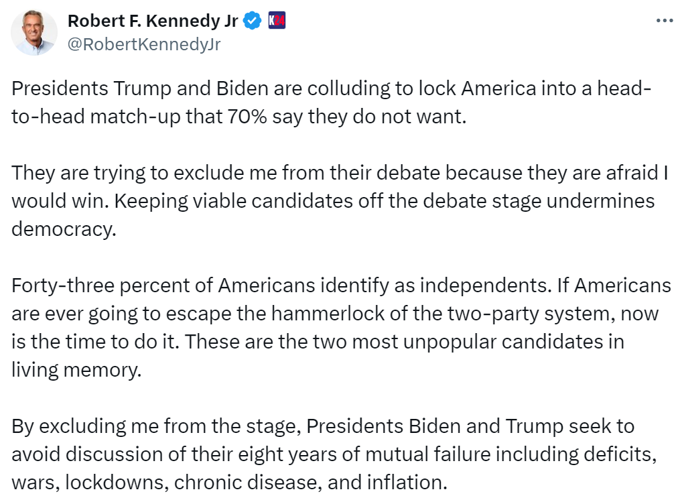Open the tweet's three-dot more options menu
Screen dimensions: 682x504
(663, 21)
